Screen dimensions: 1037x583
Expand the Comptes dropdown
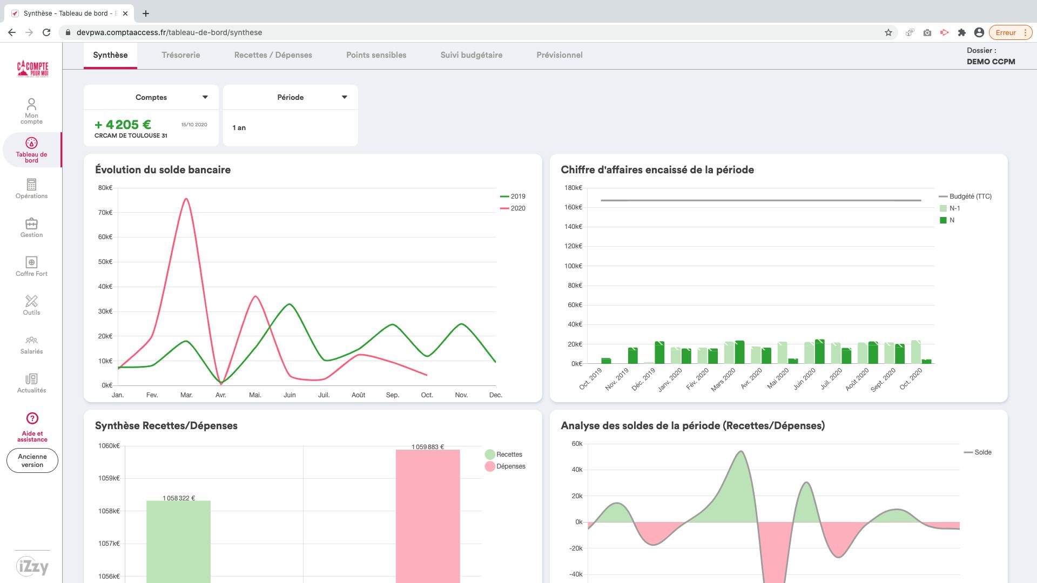coord(205,97)
